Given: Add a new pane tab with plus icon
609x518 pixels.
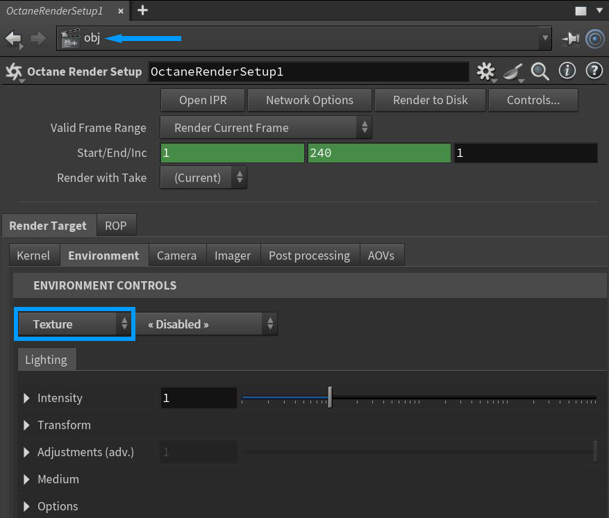Looking at the screenshot, I should (x=142, y=10).
